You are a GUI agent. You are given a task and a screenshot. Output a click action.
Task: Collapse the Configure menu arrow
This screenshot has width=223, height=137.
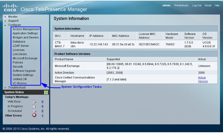(5, 25)
